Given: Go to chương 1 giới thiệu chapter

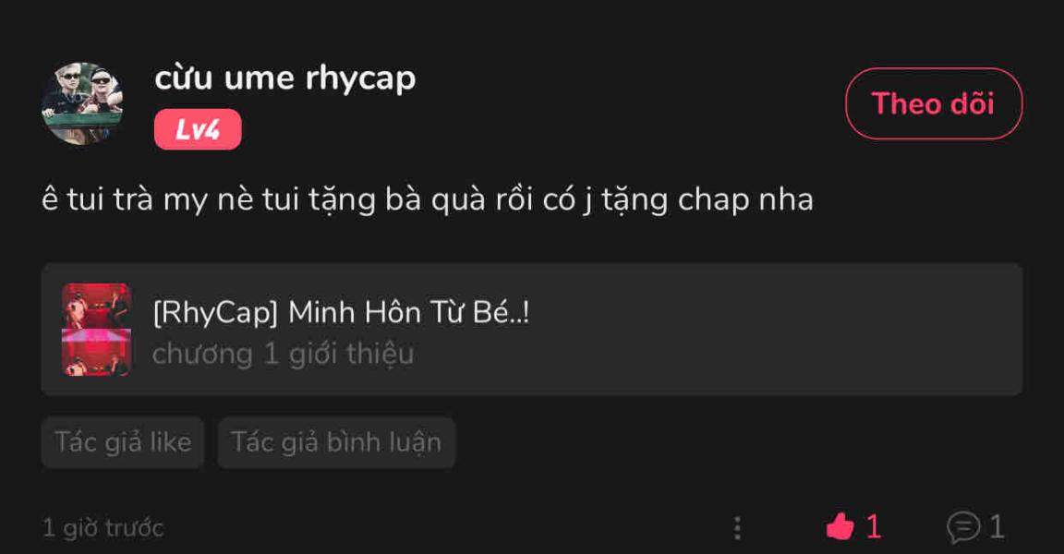Looking at the screenshot, I should [x=283, y=354].
